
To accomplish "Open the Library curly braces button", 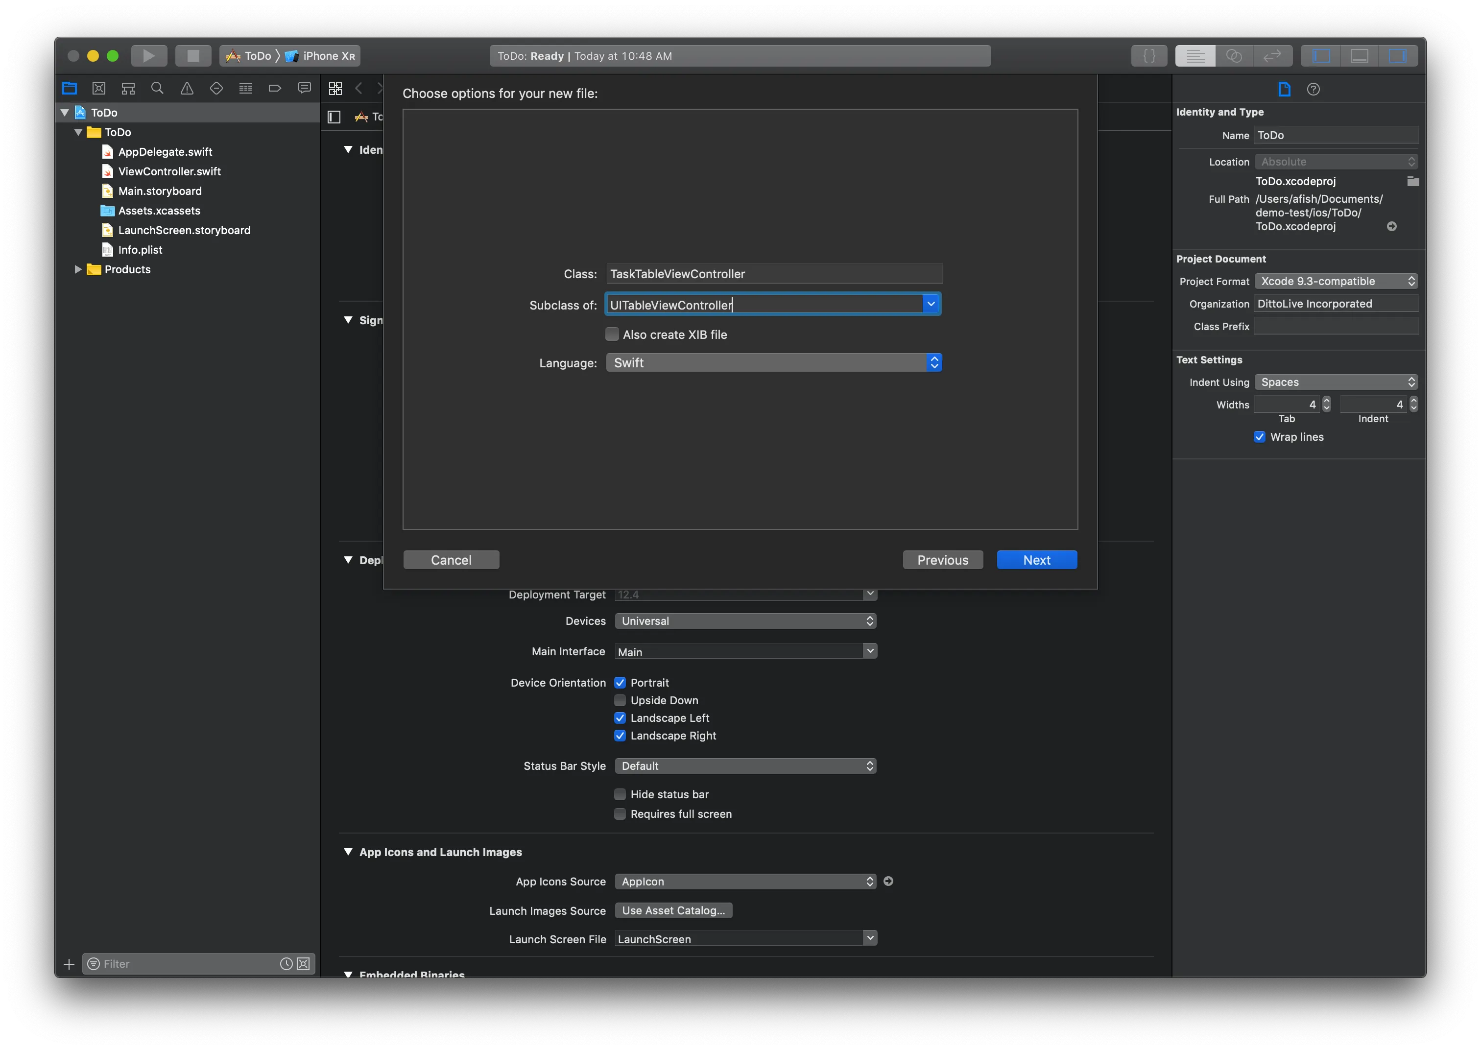I will point(1149,56).
